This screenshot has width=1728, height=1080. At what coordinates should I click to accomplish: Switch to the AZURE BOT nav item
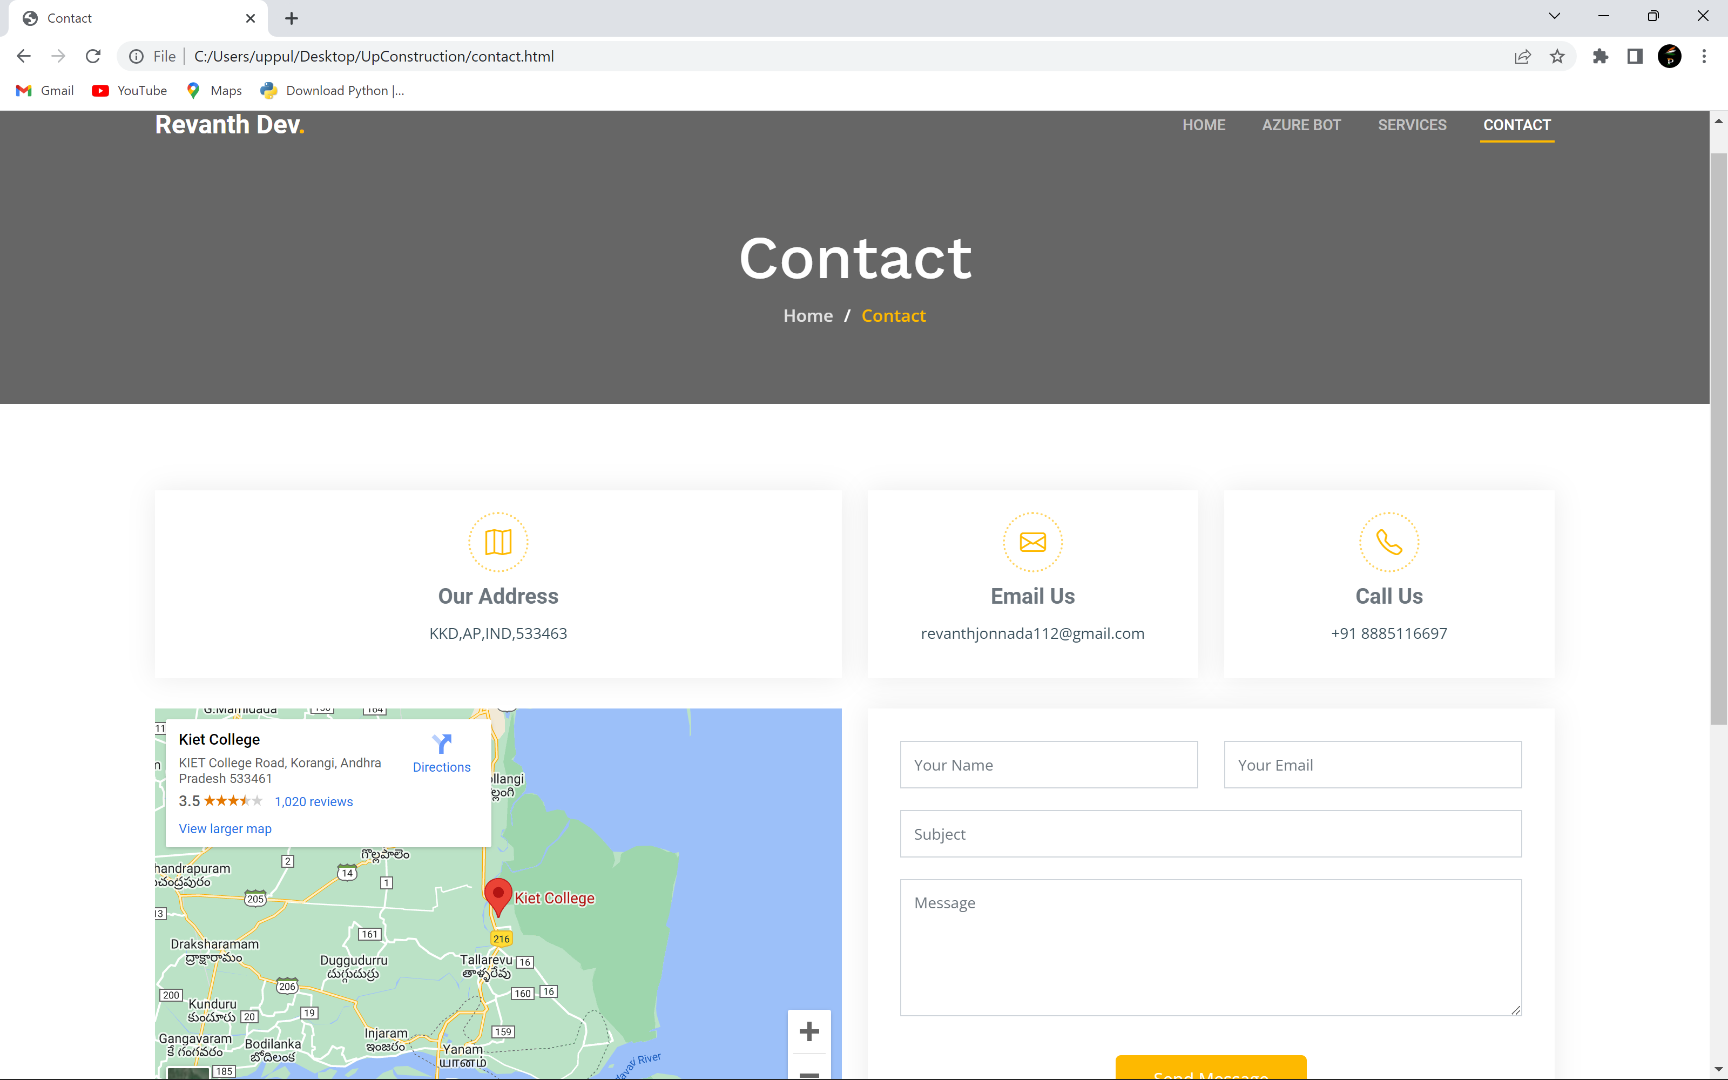[1300, 124]
